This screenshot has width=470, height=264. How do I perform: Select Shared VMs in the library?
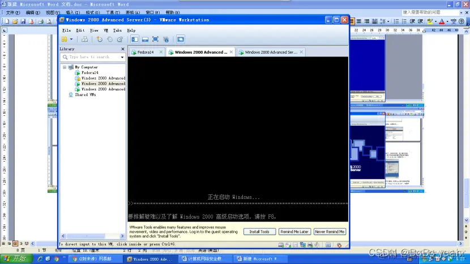pos(85,94)
